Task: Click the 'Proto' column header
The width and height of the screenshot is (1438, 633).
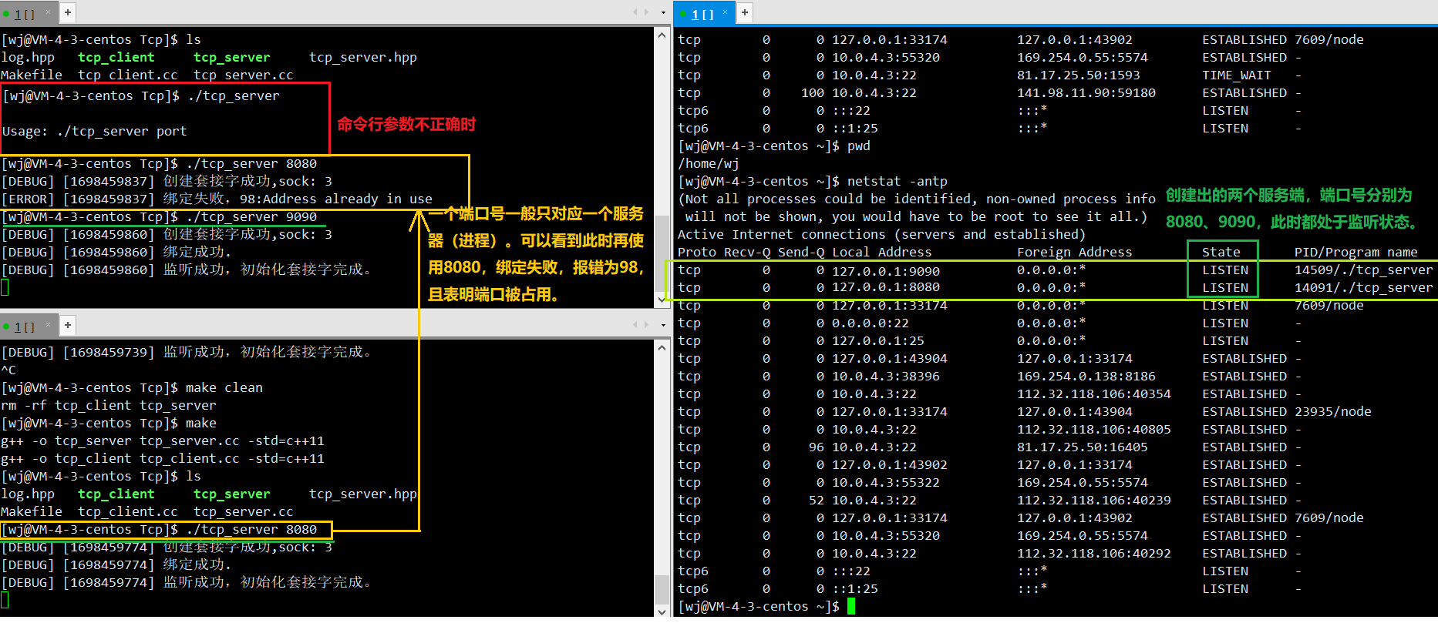Action: pyautogui.click(x=696, y=252)
